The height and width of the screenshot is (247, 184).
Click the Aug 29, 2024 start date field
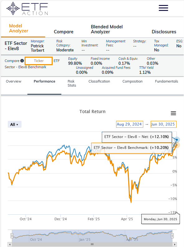tap(130, 124)
